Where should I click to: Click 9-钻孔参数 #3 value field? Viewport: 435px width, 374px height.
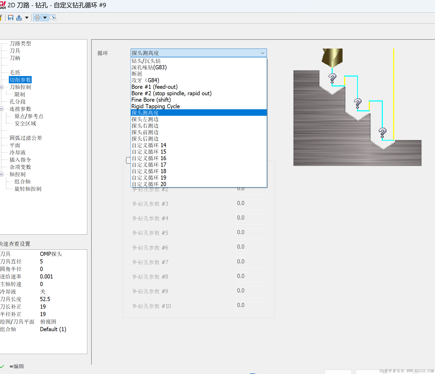tap(251, 204)
